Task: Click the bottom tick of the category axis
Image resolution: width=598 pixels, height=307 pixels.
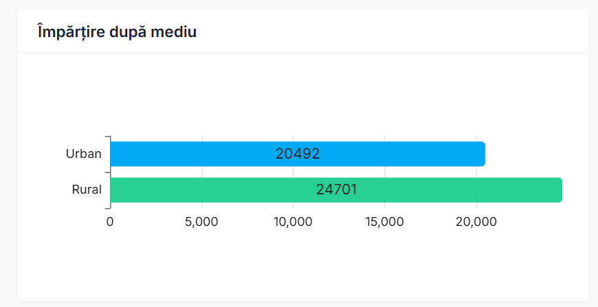Action: [107, 207]
